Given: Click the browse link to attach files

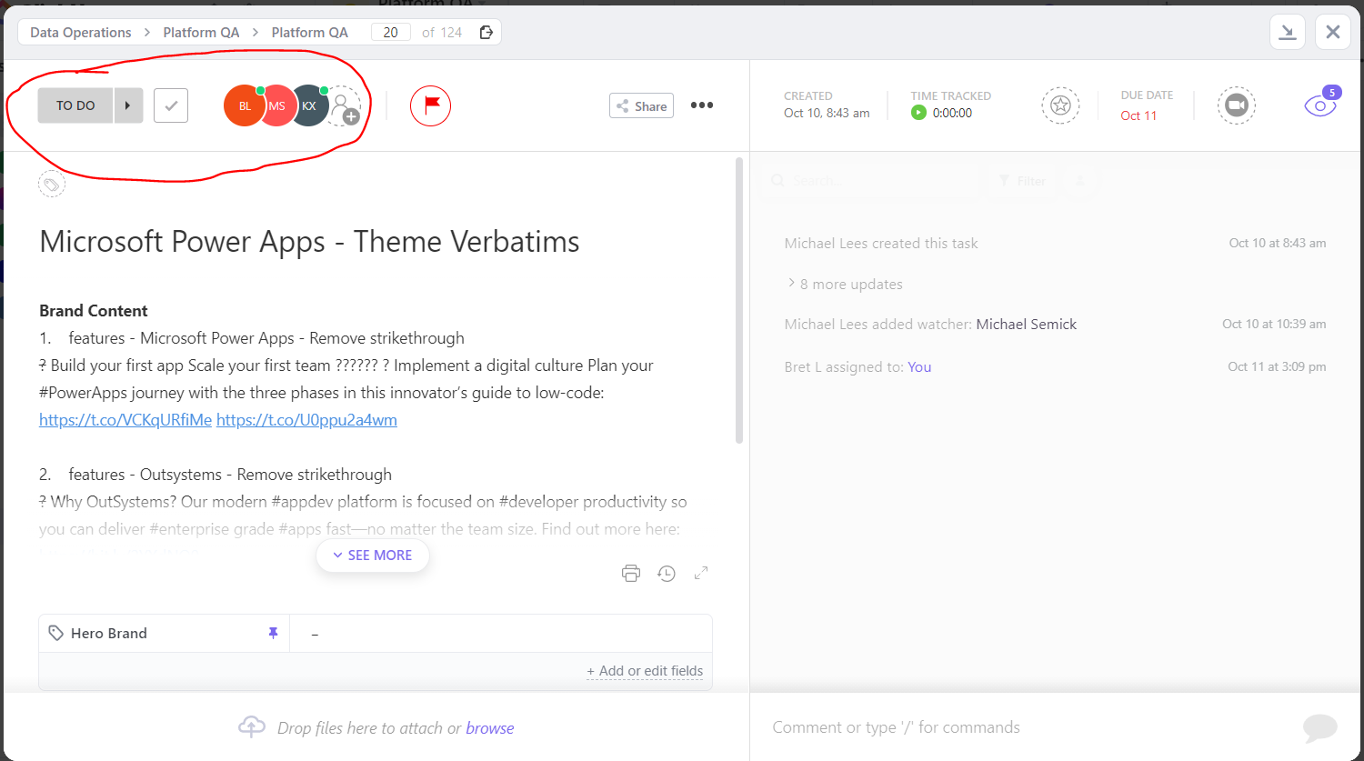Looking at the screenshot, I should (490, 728).
